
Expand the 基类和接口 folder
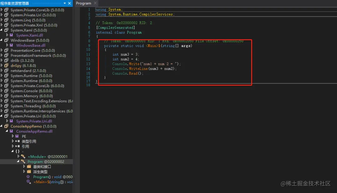pos(24,166)
